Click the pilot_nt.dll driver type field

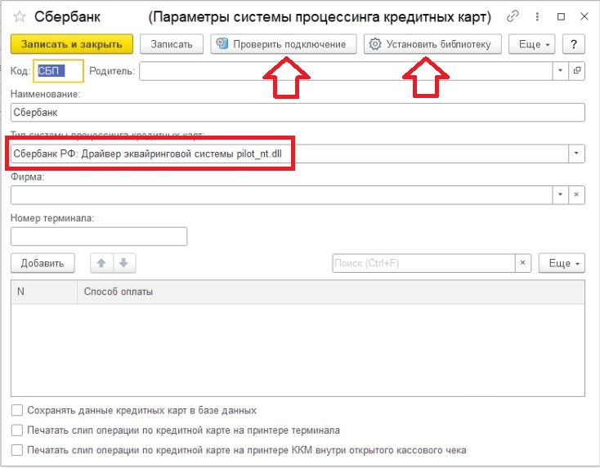(289, 154)
